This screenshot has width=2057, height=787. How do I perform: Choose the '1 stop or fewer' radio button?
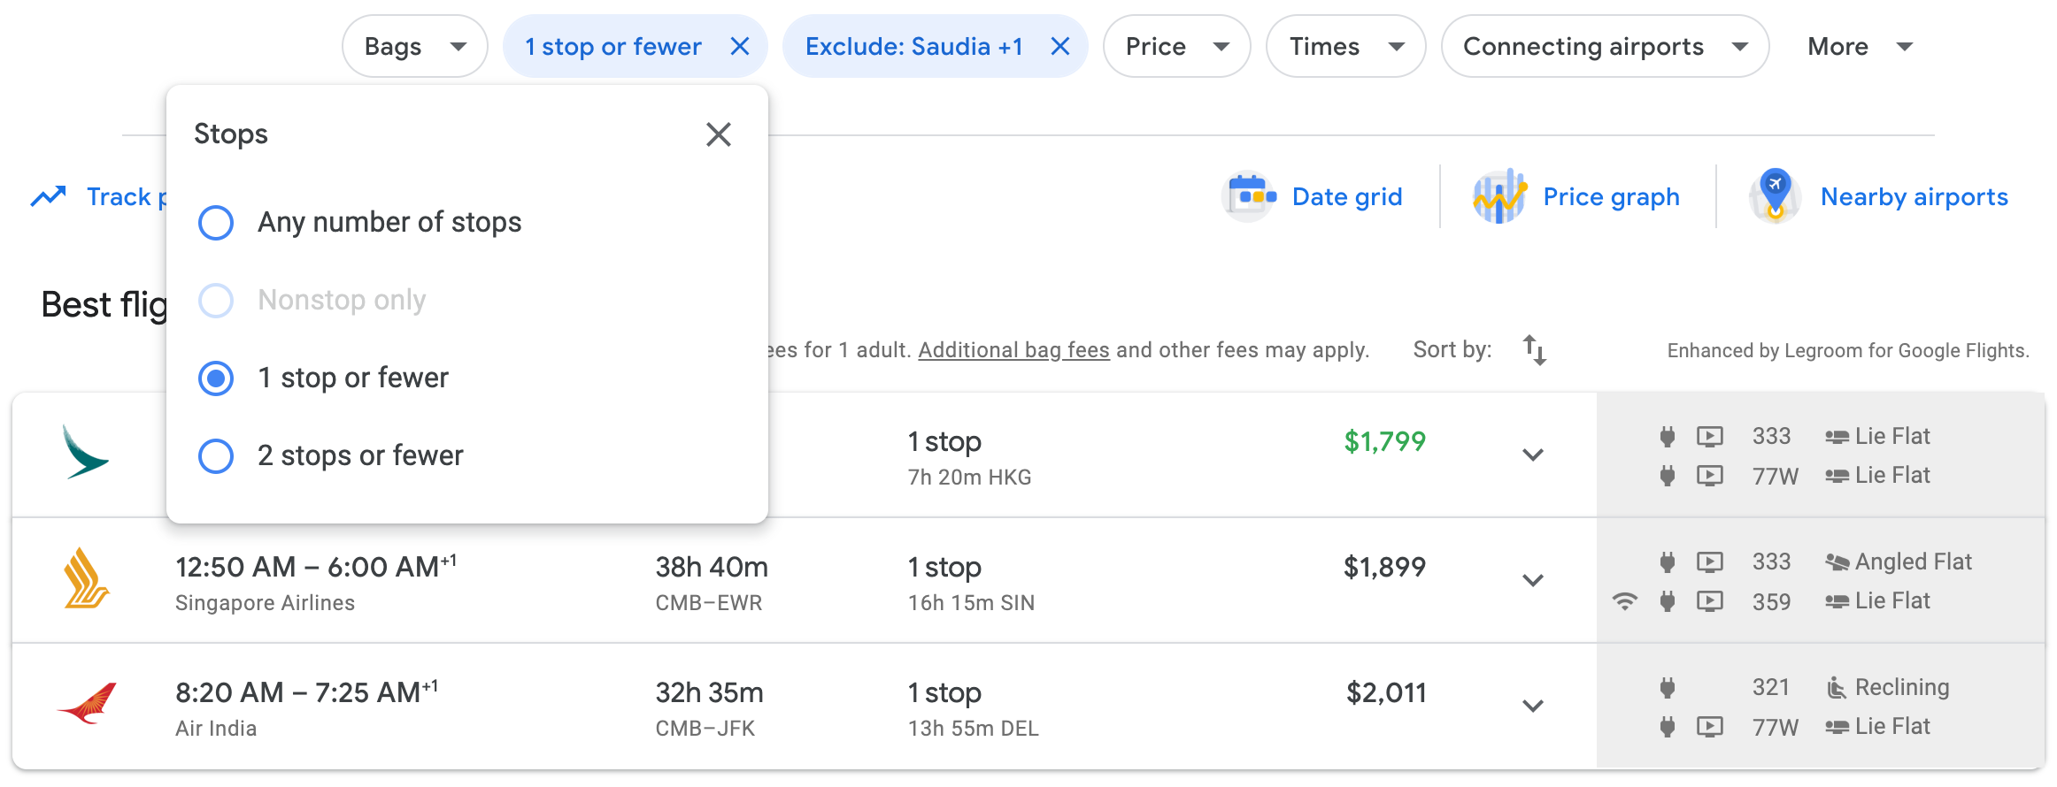[x=216, y=378]
